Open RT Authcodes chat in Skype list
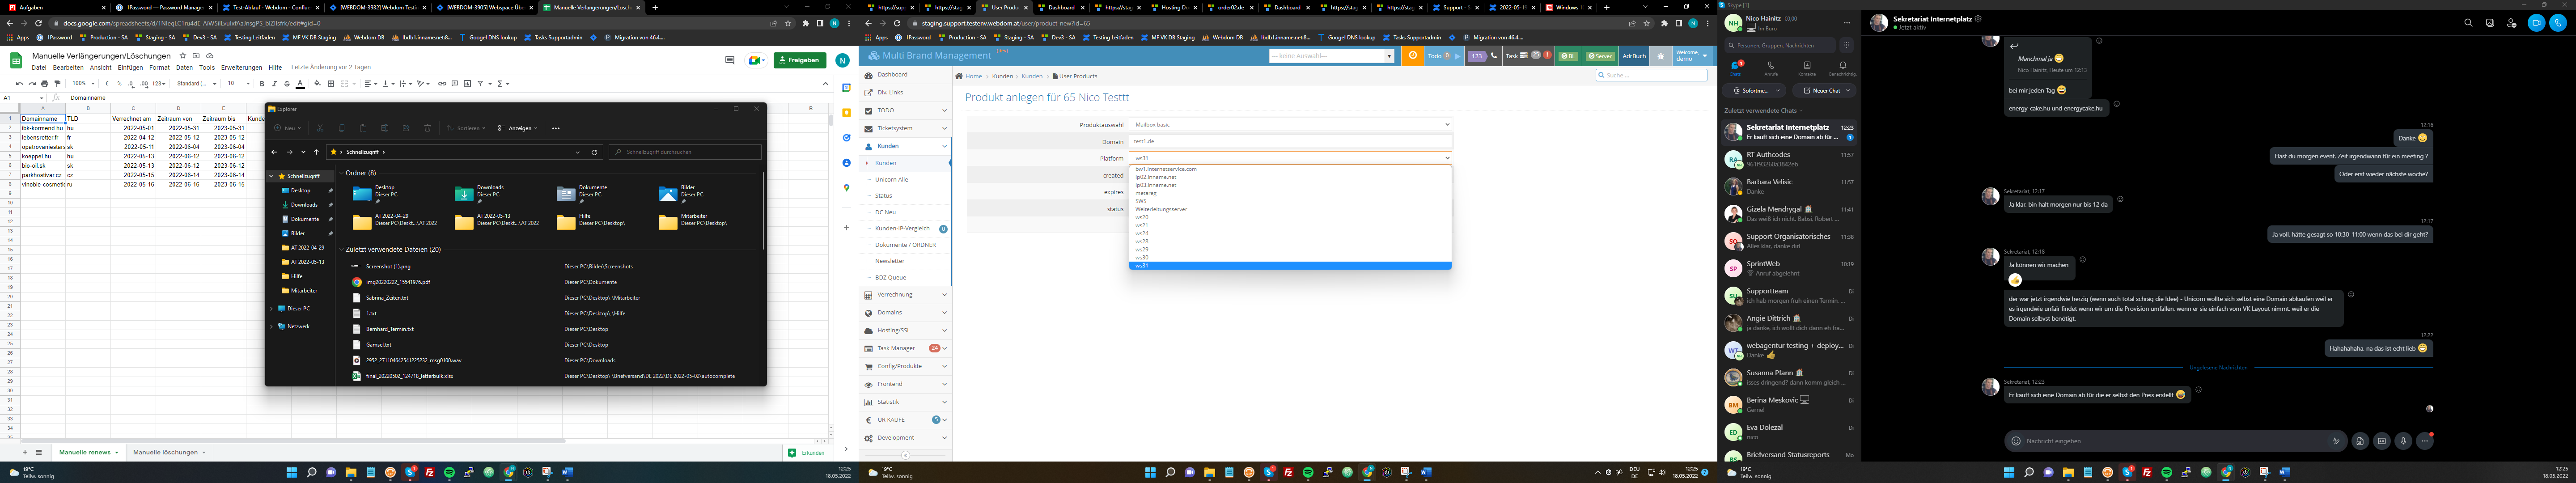The height and width of the screenshot is (483, 2576). pyautogui.click(x=1790, y=159)
